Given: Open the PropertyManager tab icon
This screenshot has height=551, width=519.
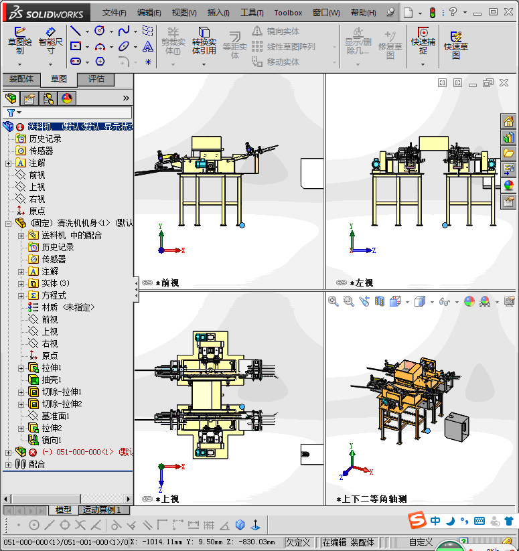Looking at the screenshot, I should tap(29, 98).
